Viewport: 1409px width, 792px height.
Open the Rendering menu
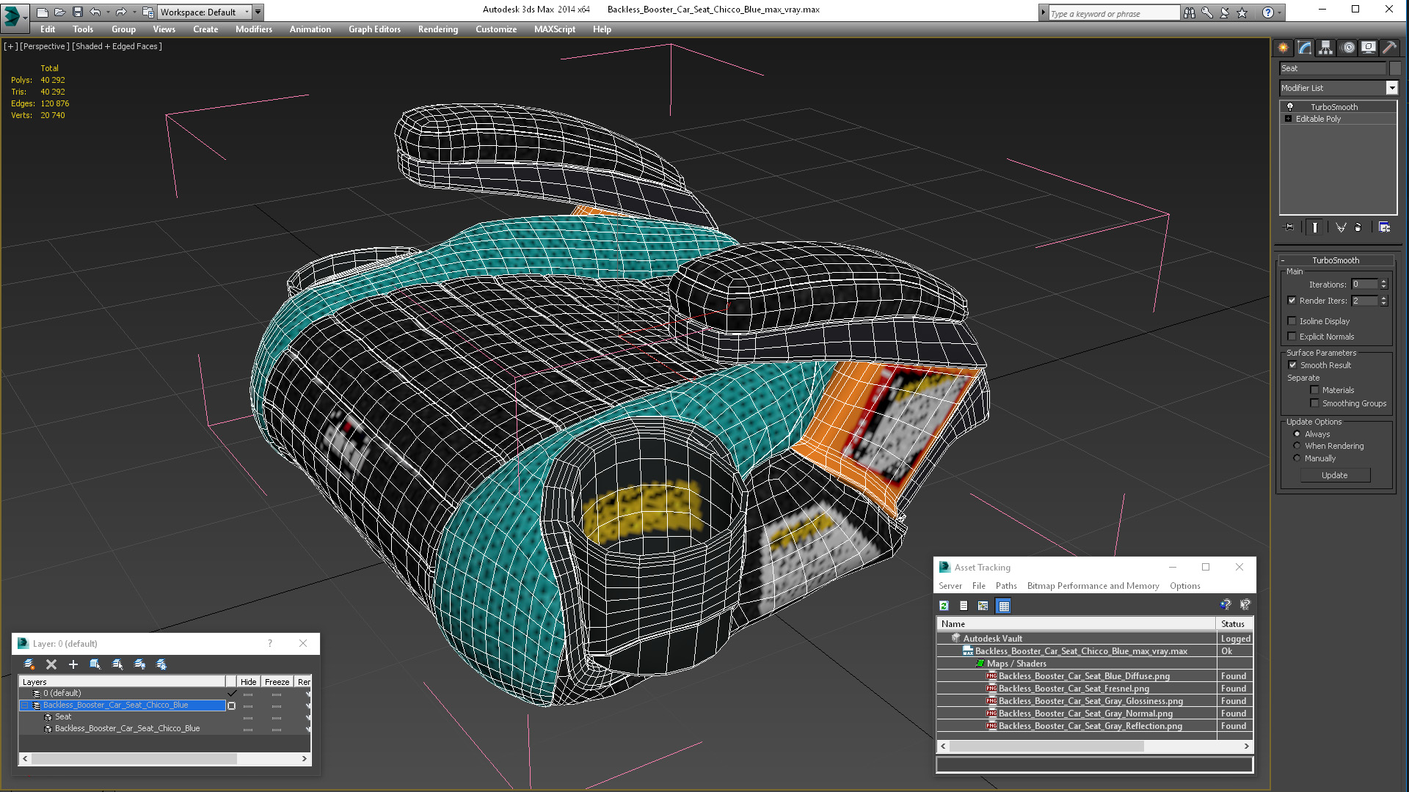pos(438,29)
